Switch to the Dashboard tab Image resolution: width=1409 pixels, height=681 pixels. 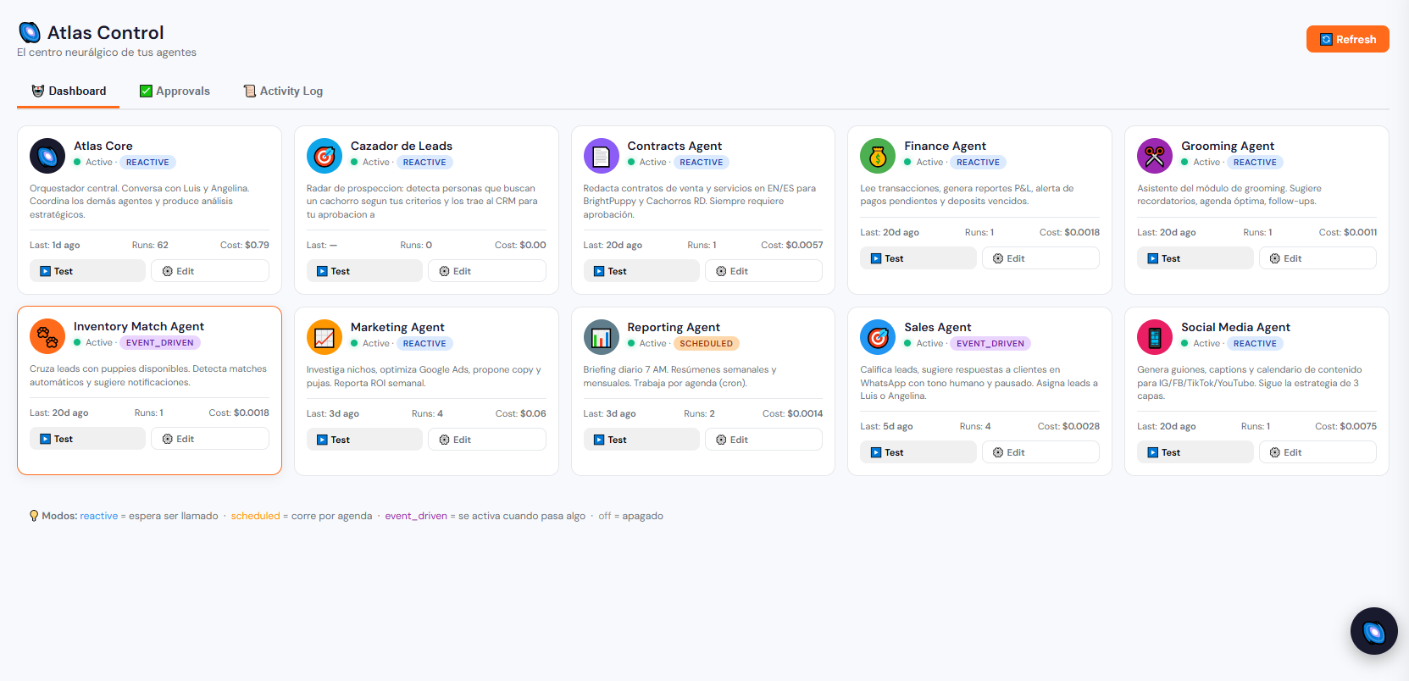[69, 91]
